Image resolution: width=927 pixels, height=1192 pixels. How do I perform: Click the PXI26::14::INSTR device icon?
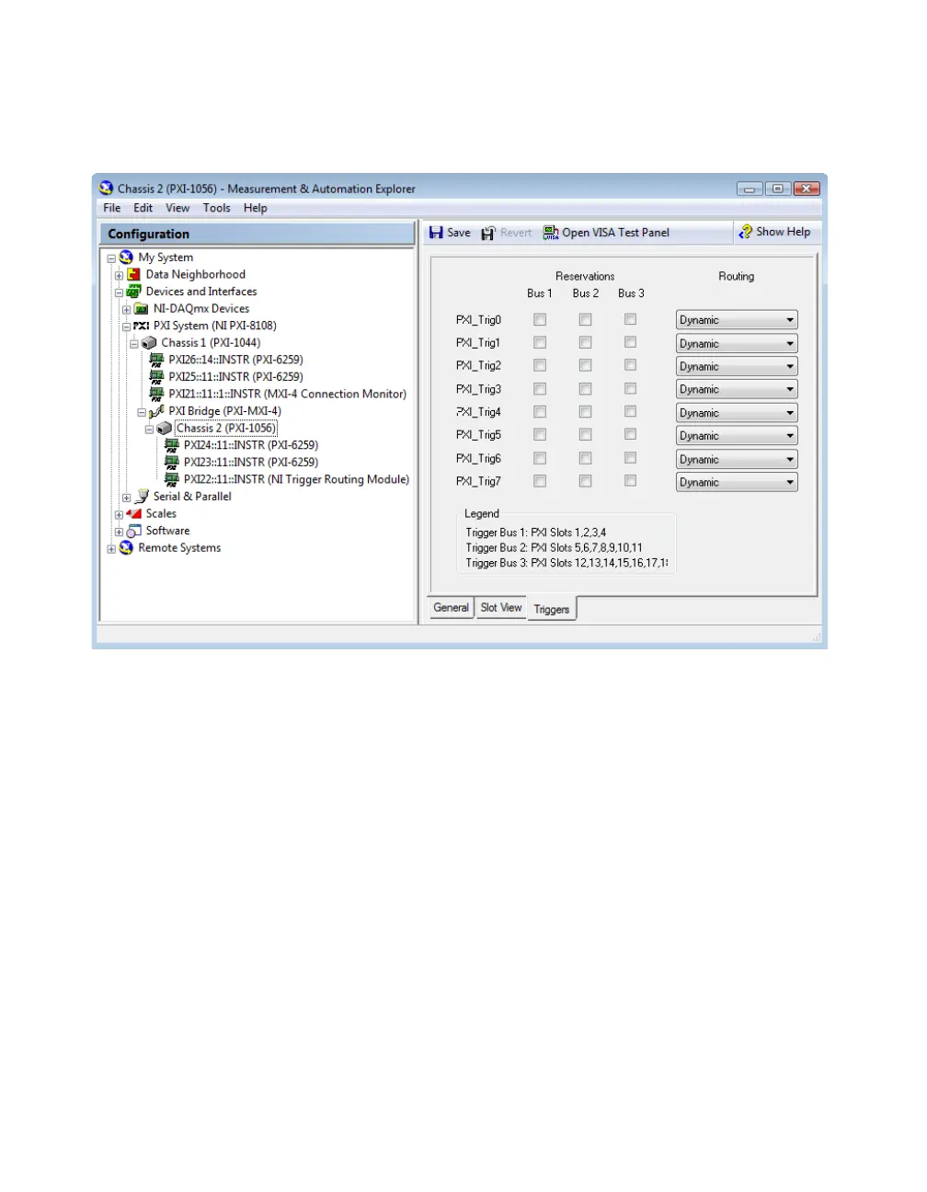pos(157,360)
